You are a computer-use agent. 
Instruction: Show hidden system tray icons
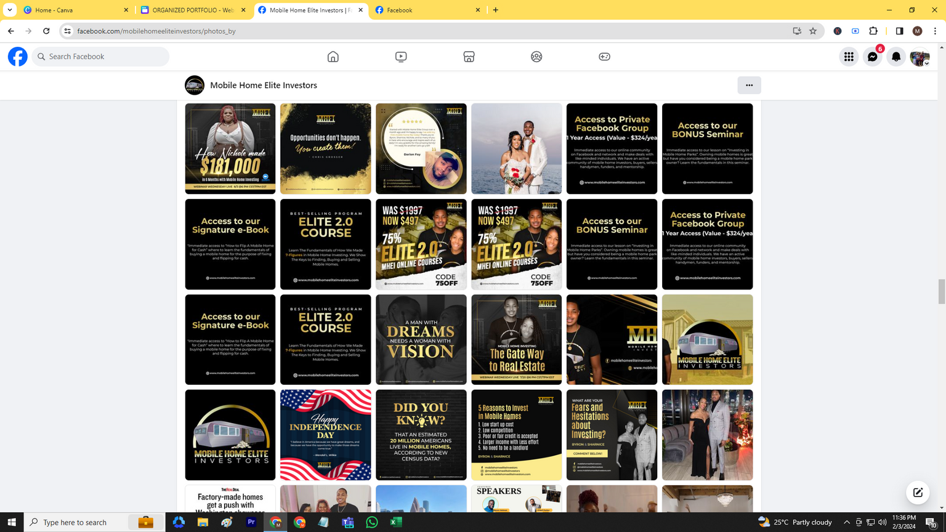(847, 522)
